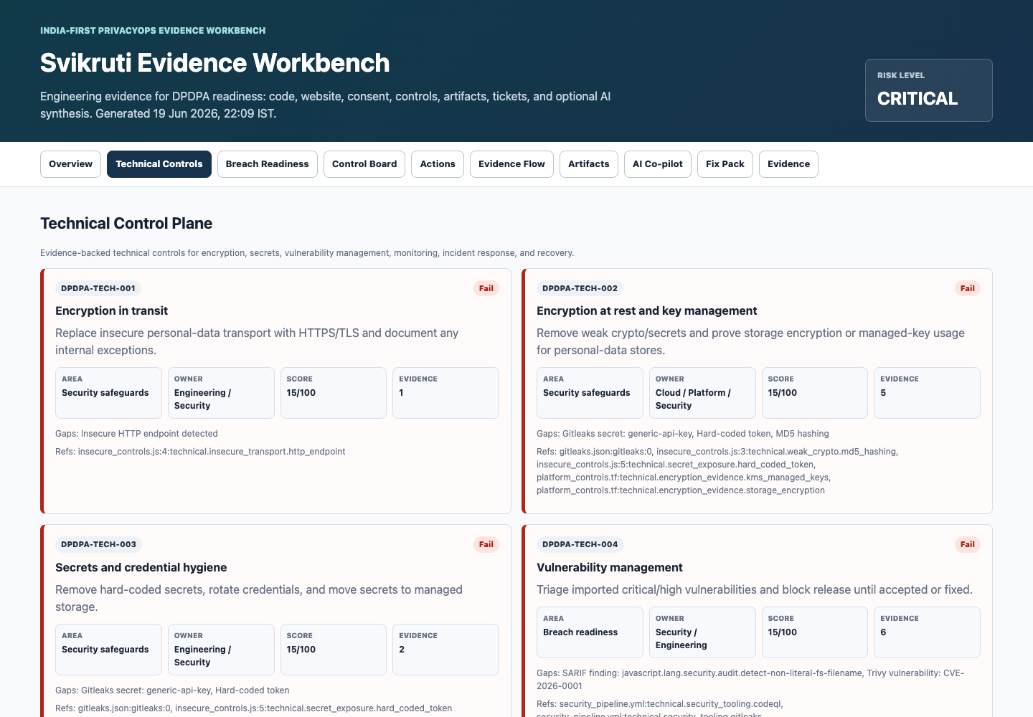Switch to the Artifacts tab
The width and height of the screenshot is (1033, 717).
pyautogui.click(x=589, y=164)
